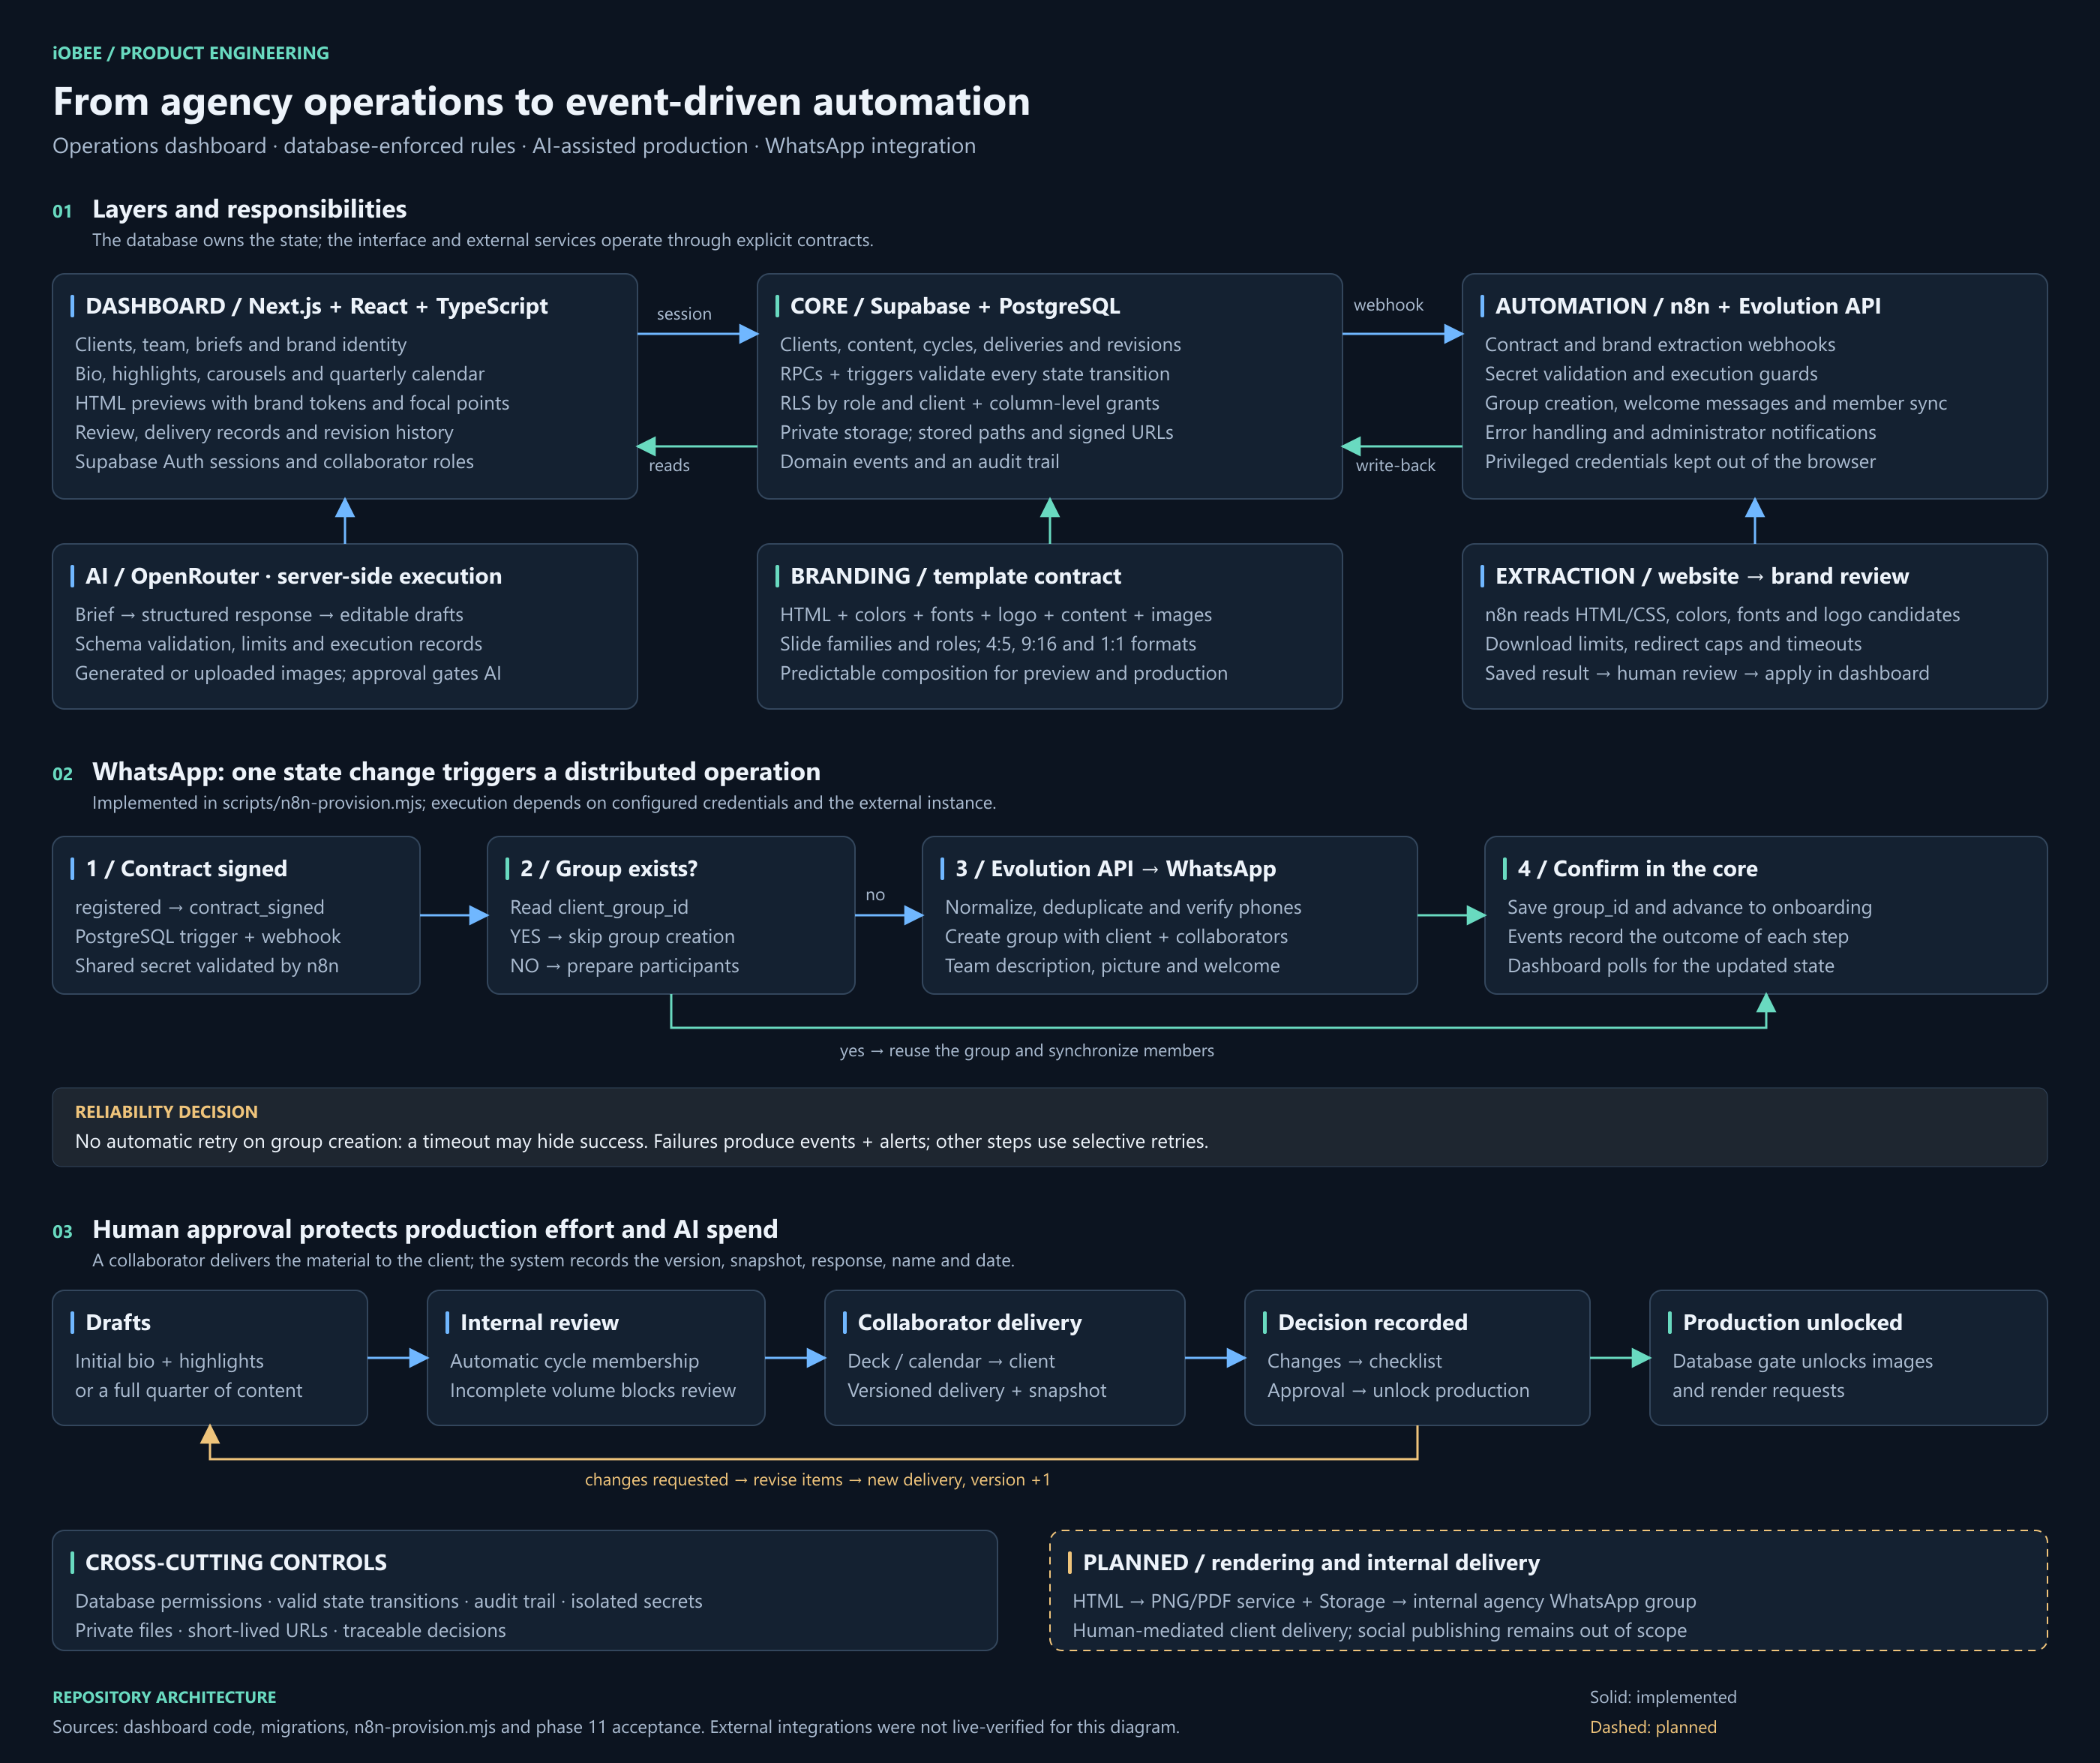The height and width of the screenshot is (1763, 2100).
Task: Click the 'REPOSITORY ARCHITECTURE' footer label
Action: click(x=164, y=1697)
